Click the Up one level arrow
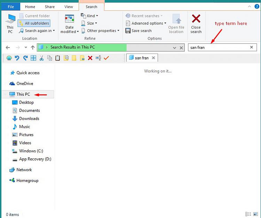Viewport: 261px width, 218px height. (x=33, y=48)
